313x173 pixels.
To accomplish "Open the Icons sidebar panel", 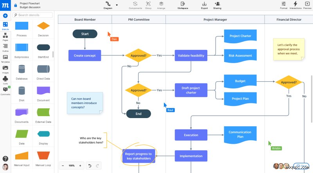I will (x=5, y=80).
